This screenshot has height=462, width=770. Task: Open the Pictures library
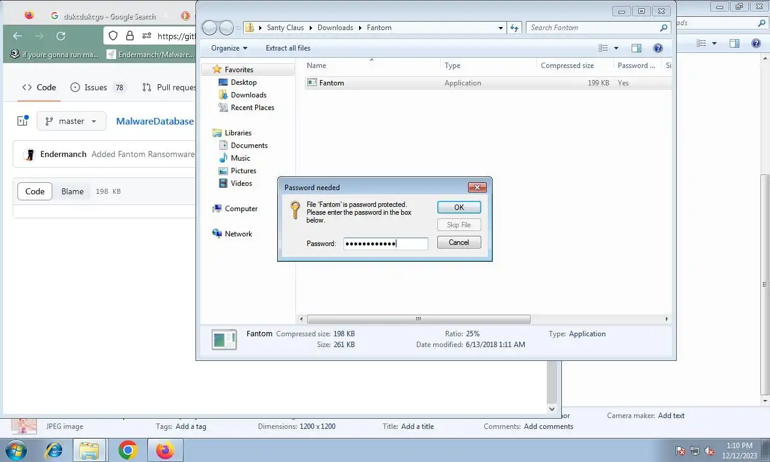coord(244,171)
